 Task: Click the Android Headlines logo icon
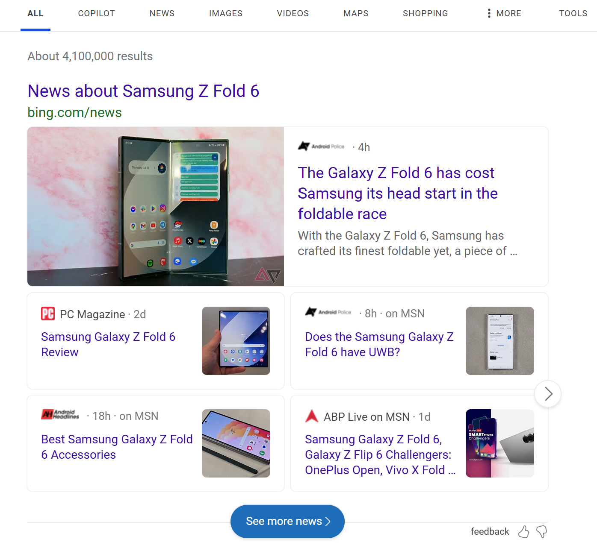[60, 414]
